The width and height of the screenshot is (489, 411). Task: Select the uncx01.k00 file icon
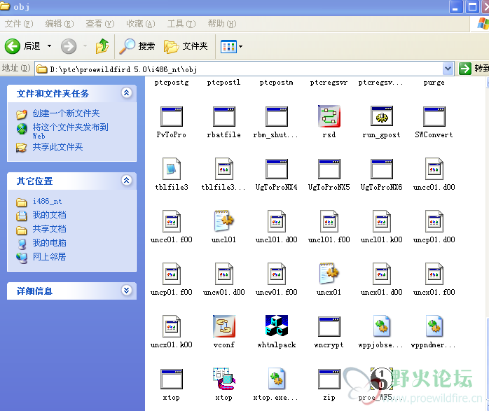coord(172,326)
